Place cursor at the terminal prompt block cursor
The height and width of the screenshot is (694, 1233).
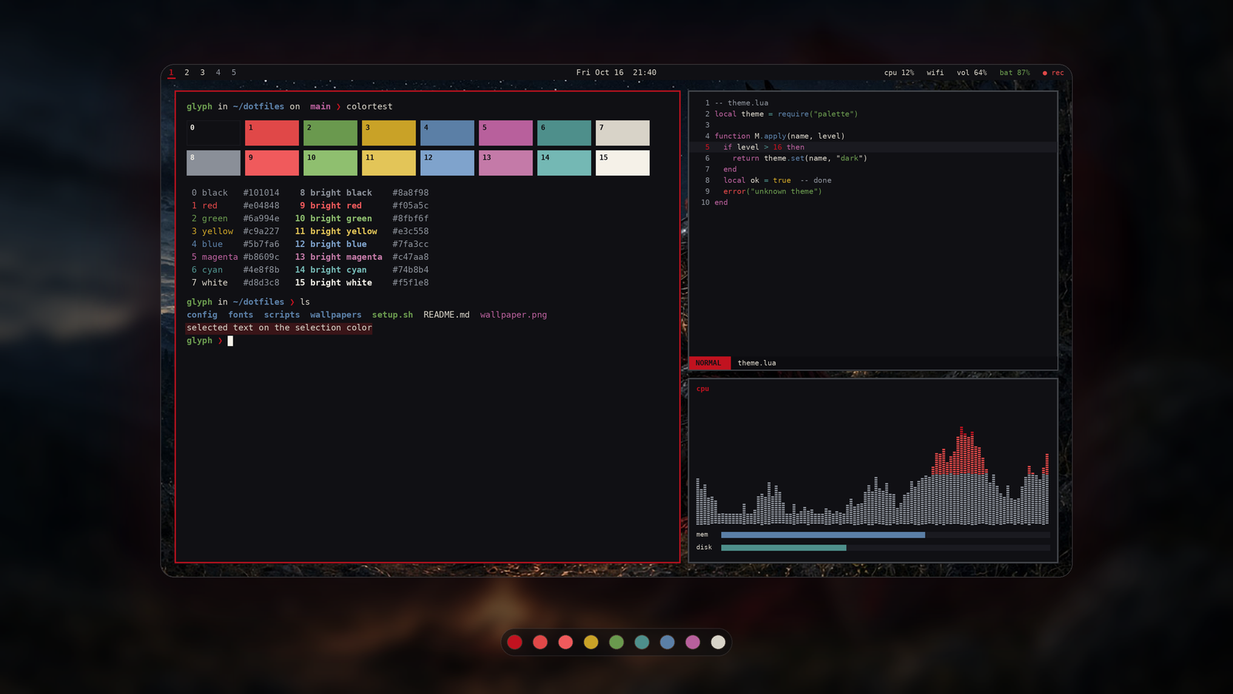[x=230, y=341]
